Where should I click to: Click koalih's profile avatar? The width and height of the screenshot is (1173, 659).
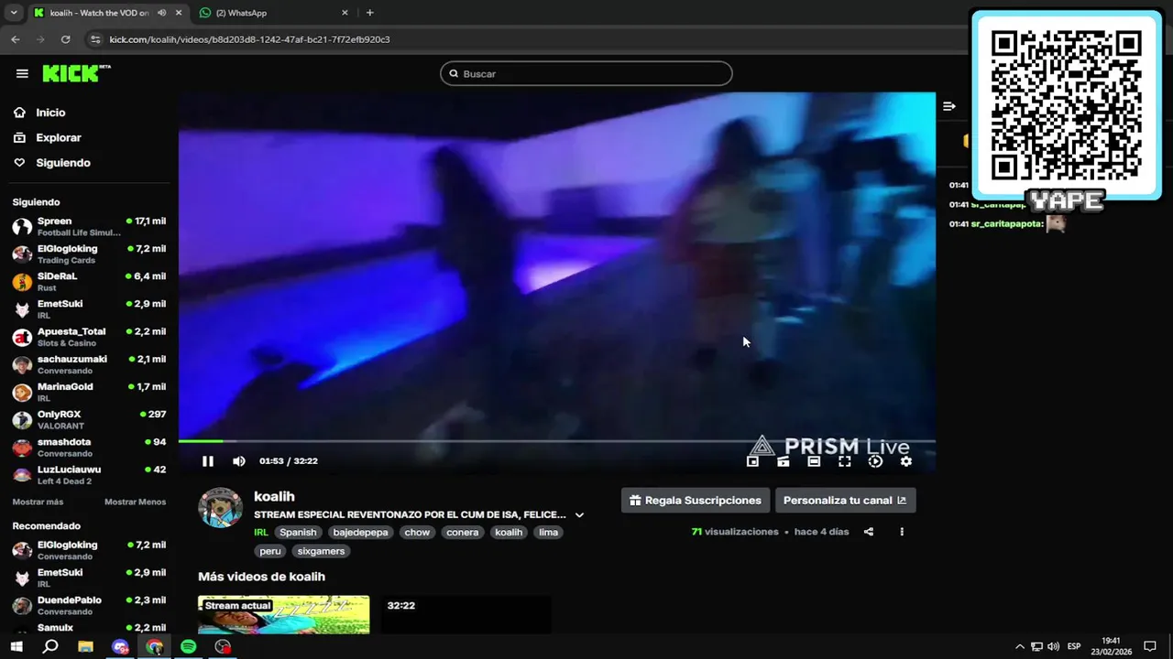click(x=220, y=507)
